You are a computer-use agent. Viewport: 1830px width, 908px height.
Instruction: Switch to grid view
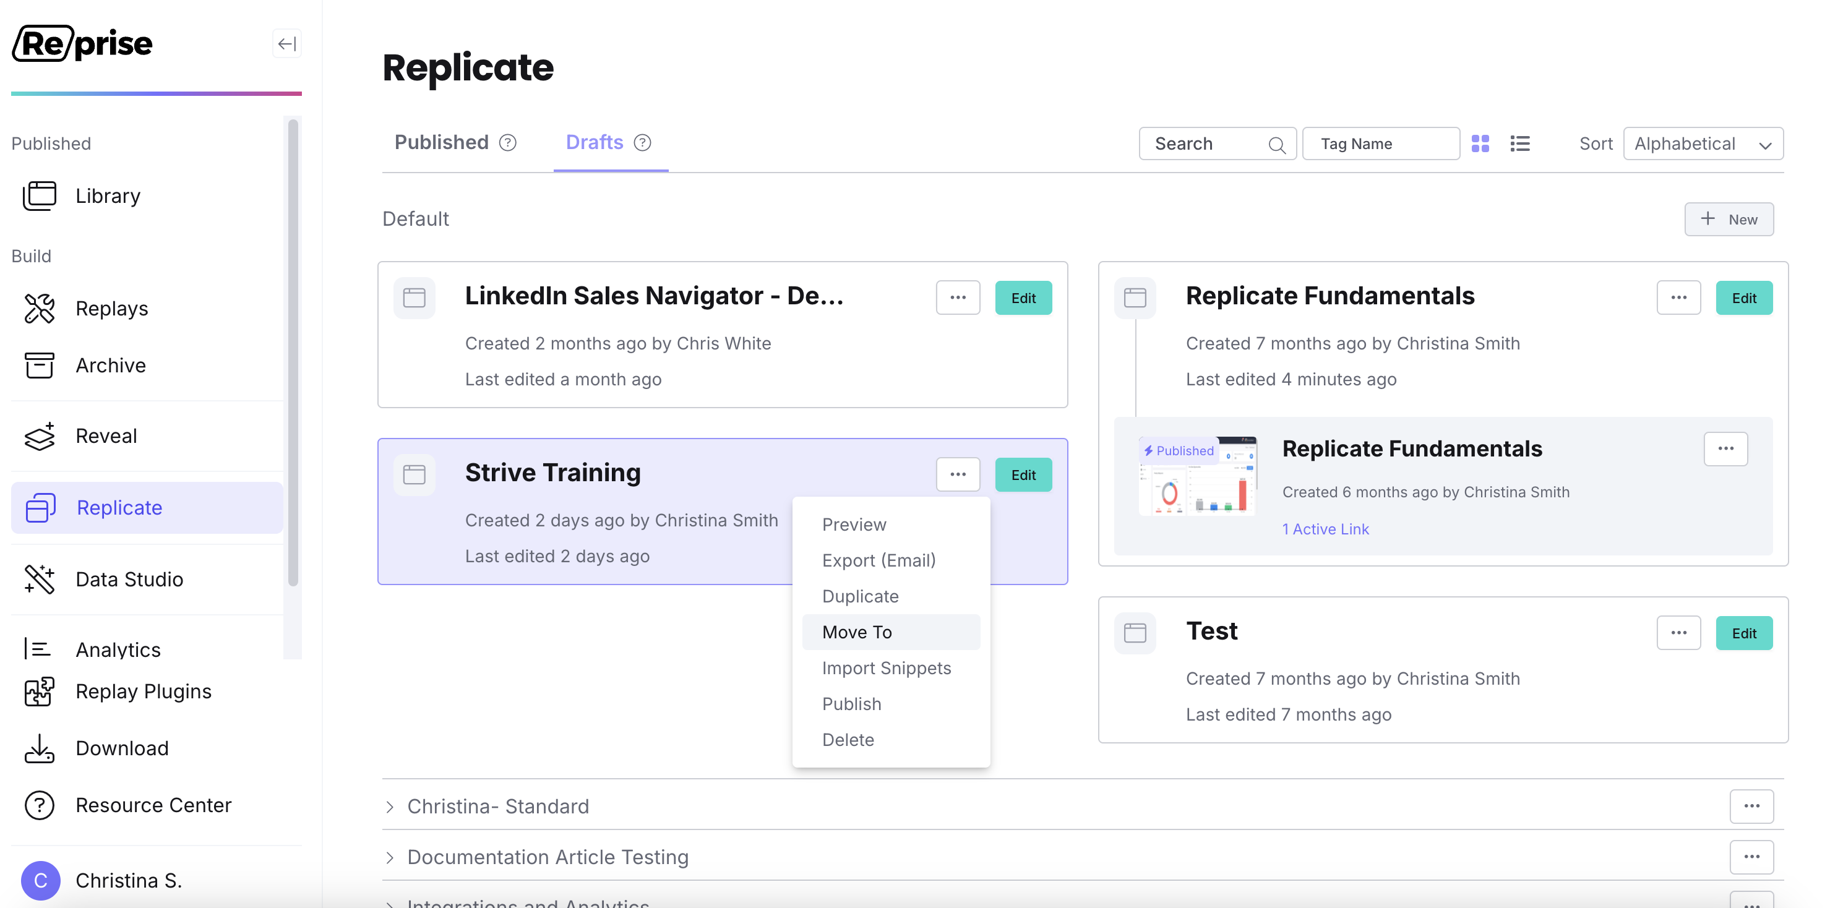(1480, 143)
